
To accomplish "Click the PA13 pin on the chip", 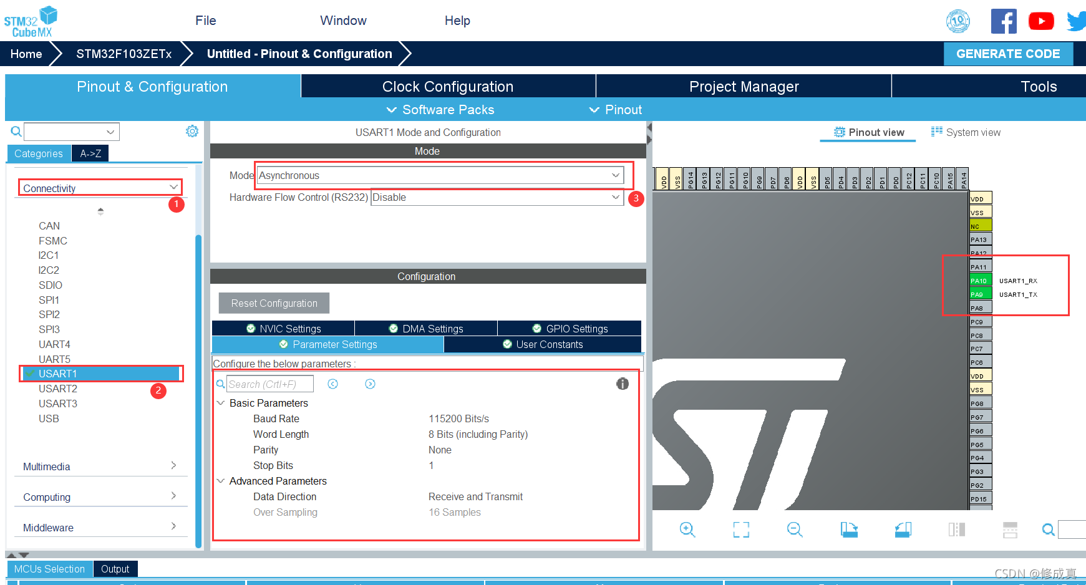I will [x=981, y=239].
